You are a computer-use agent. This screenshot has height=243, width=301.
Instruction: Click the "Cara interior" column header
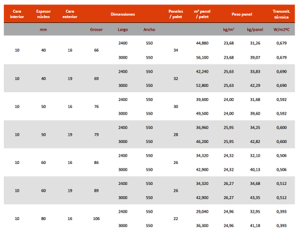pyautogui.click(x=17, y=14)
